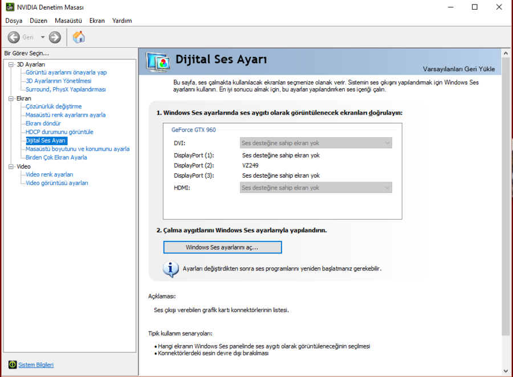The image size is (513, 377).
Task: Click the Dijital Ses Ayarı header icon
Action: click(x=158, y=62)
